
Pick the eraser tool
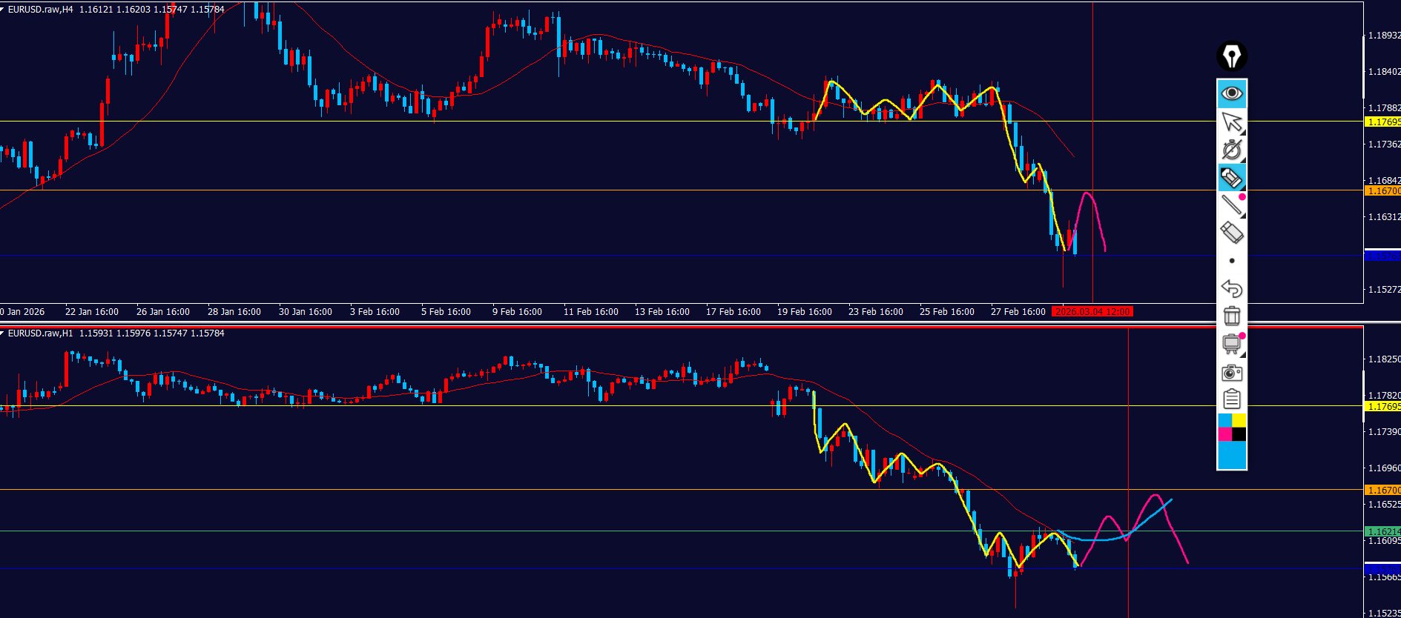click(x=1232, y=233)
